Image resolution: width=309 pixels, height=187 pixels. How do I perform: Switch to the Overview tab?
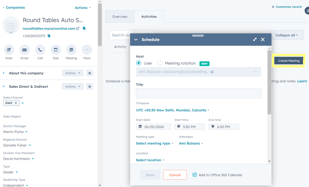tap(119, 17)
